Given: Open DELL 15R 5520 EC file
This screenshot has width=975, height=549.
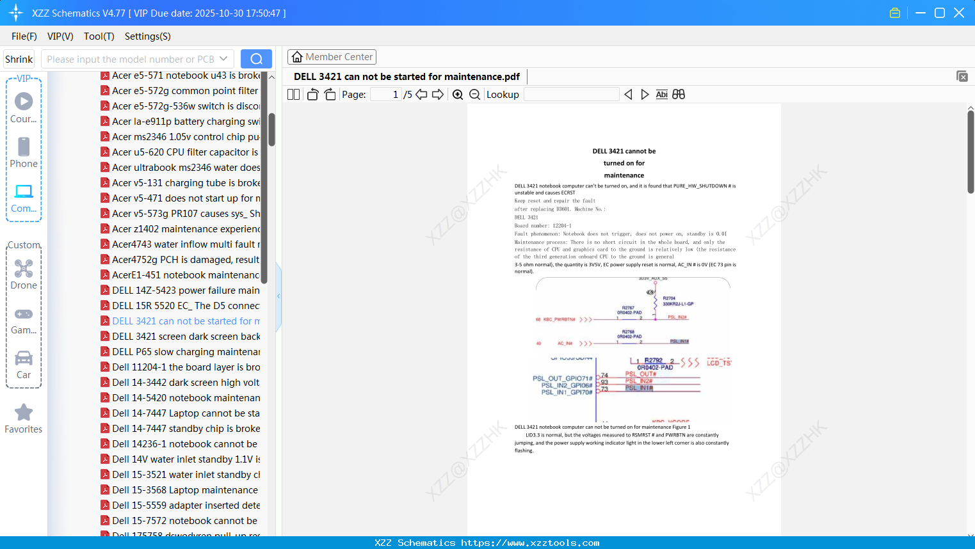Looking at the screenshot, I should coord(180,306).
